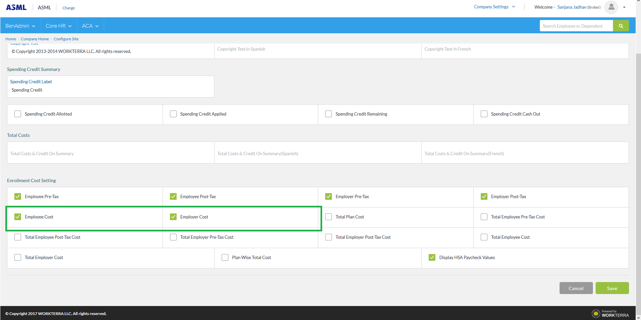Open the caret dropdown beside user avatar
Screen dimensions: 641x320
point(624,7)
